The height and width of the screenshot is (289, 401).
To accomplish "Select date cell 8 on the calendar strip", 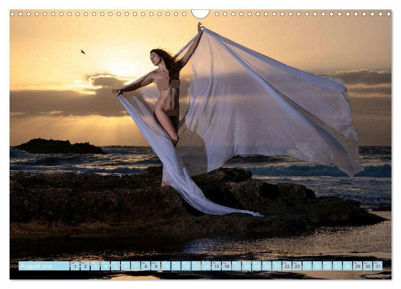I will click(145, 266).
